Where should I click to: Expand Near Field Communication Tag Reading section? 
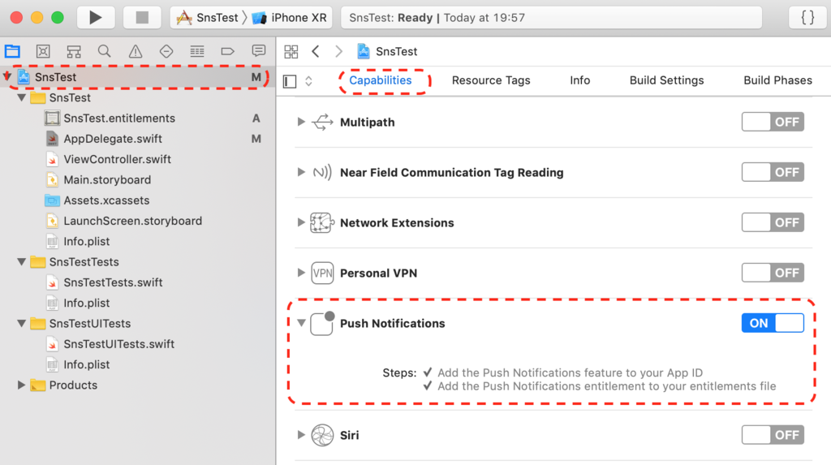tap(301, 172)
